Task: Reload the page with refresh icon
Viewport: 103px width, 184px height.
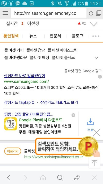Action: [x=91, y=13]
